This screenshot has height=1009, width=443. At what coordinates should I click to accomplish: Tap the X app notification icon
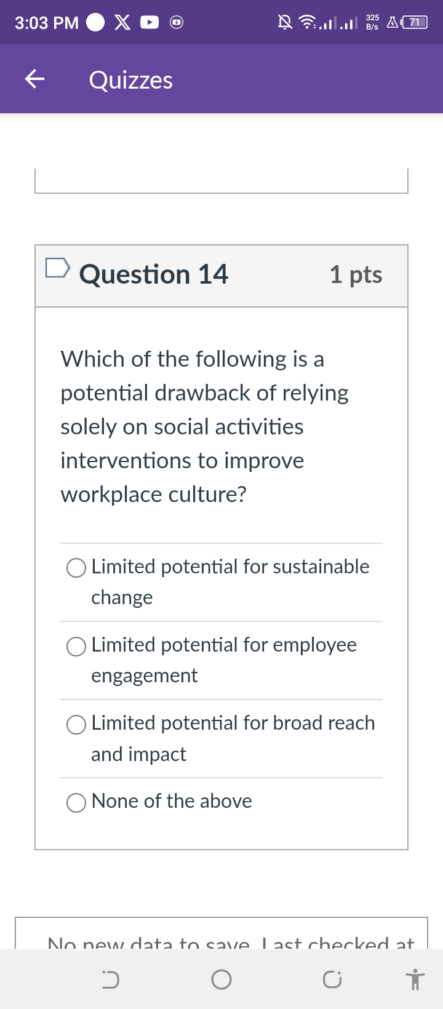pyautogui.click(x=123, y=23)
